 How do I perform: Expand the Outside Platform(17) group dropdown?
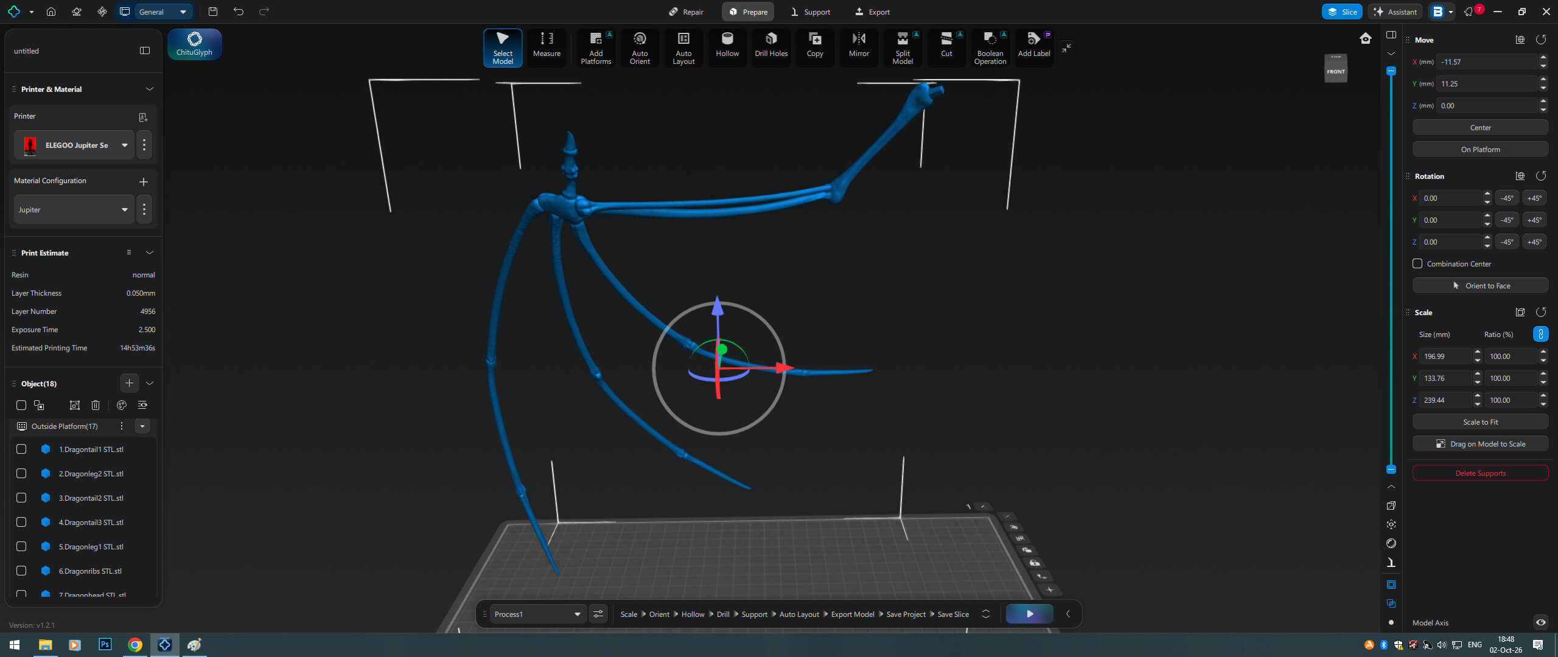pos(142,426)
